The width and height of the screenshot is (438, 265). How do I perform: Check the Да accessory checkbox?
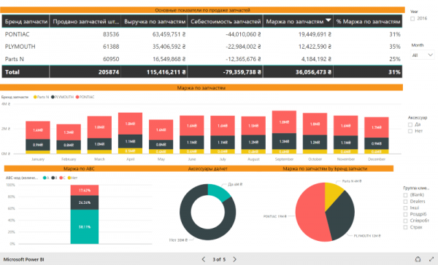pos(410,124)
